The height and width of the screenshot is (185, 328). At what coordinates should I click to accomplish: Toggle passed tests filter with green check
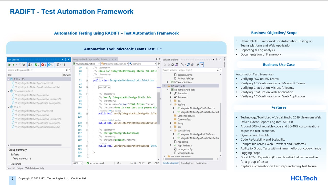pos(37,65)
